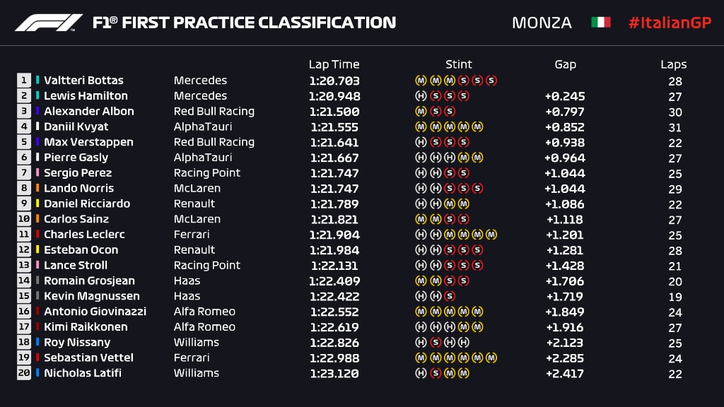Click the Lap Time column header
Image resolution: width=724 pixels, height=407 pixels.
334,64
